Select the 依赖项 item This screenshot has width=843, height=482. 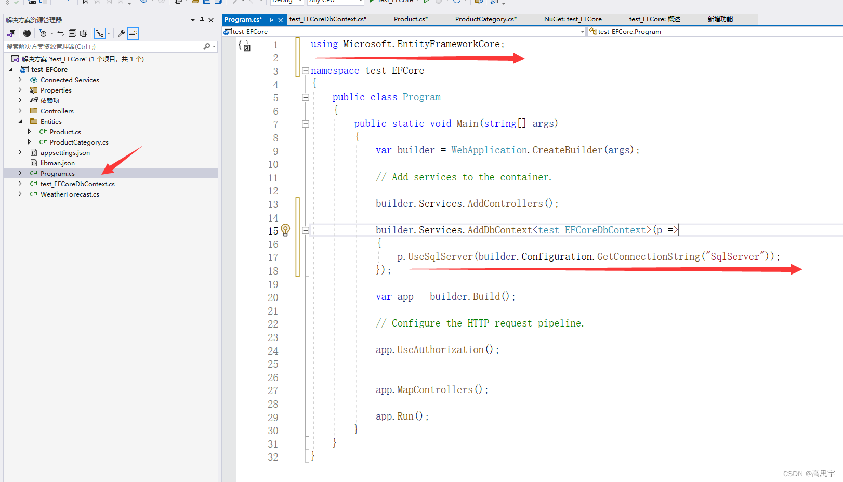click(49, 100)
